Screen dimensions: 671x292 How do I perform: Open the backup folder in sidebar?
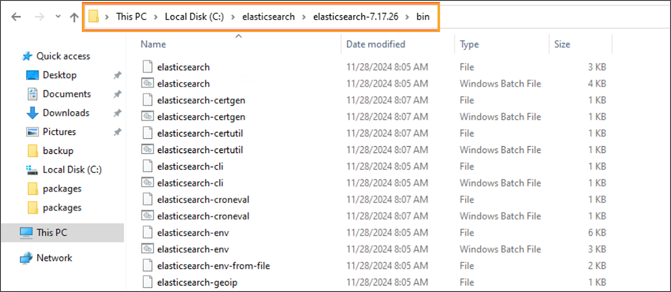58,151
